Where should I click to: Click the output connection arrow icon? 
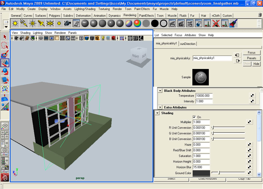click(x=237, y=61)
